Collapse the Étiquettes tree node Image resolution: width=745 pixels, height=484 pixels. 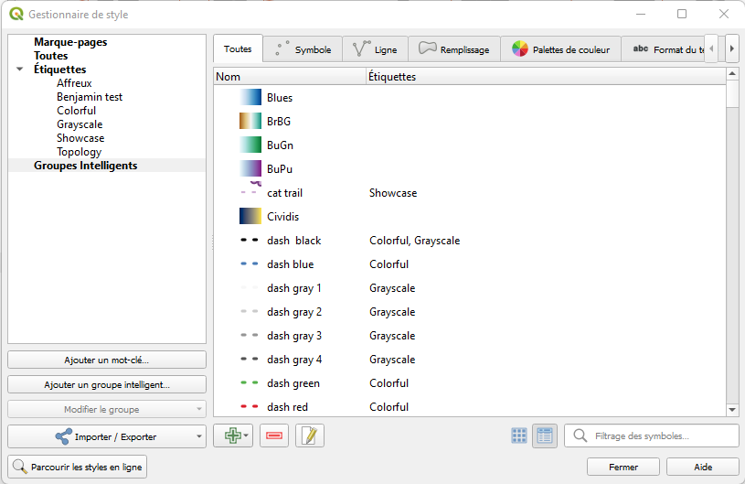click(x=19, y=70)
